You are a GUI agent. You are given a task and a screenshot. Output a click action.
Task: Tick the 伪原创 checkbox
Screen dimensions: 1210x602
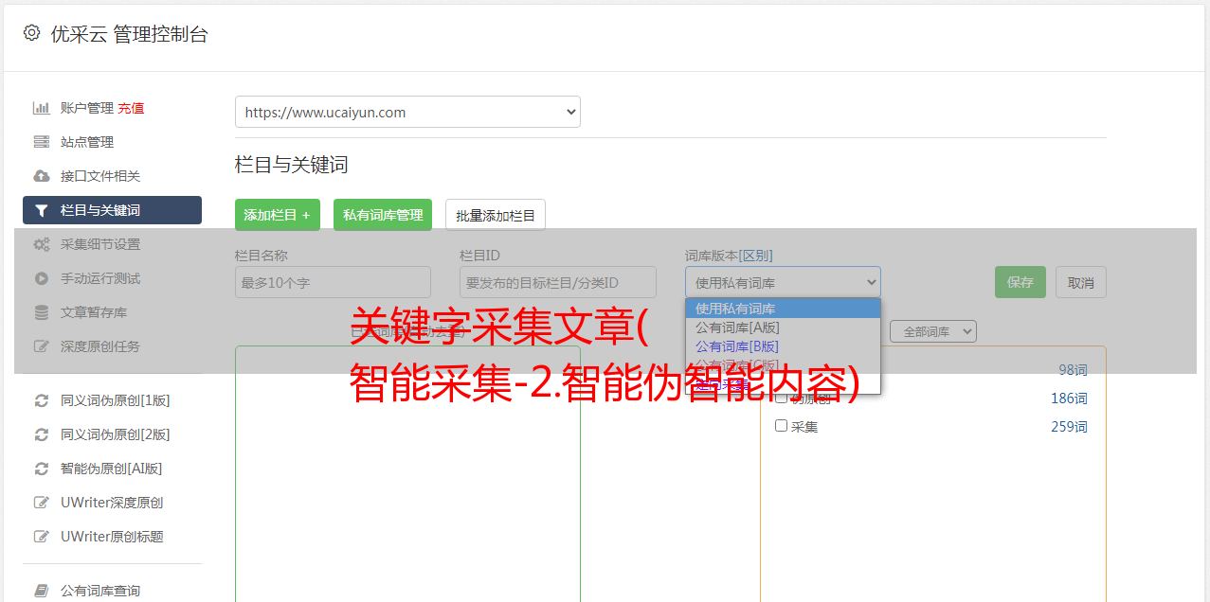782,398
